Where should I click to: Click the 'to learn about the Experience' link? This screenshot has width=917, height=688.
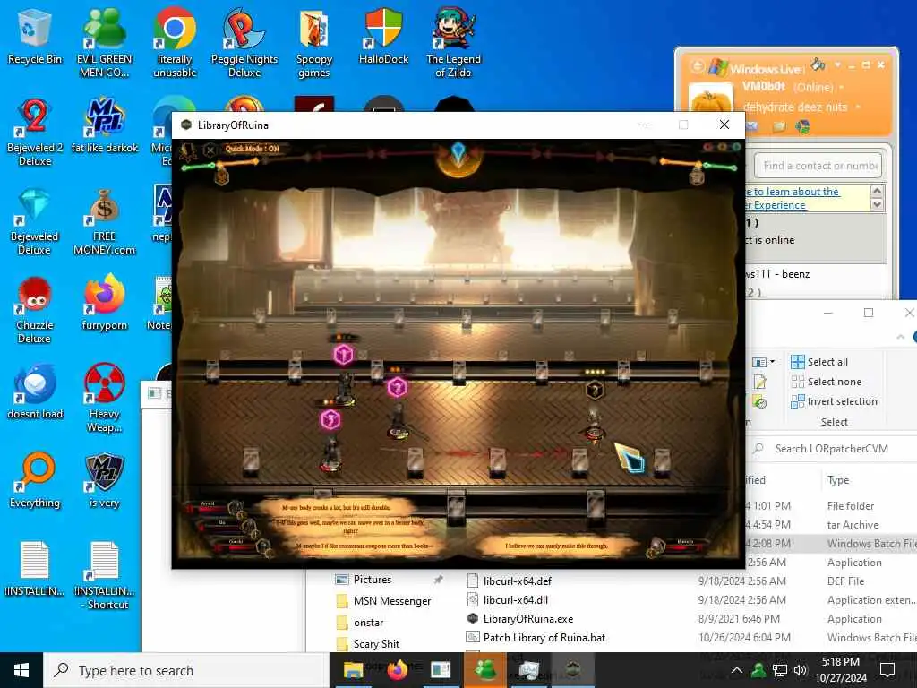(792, 198)
